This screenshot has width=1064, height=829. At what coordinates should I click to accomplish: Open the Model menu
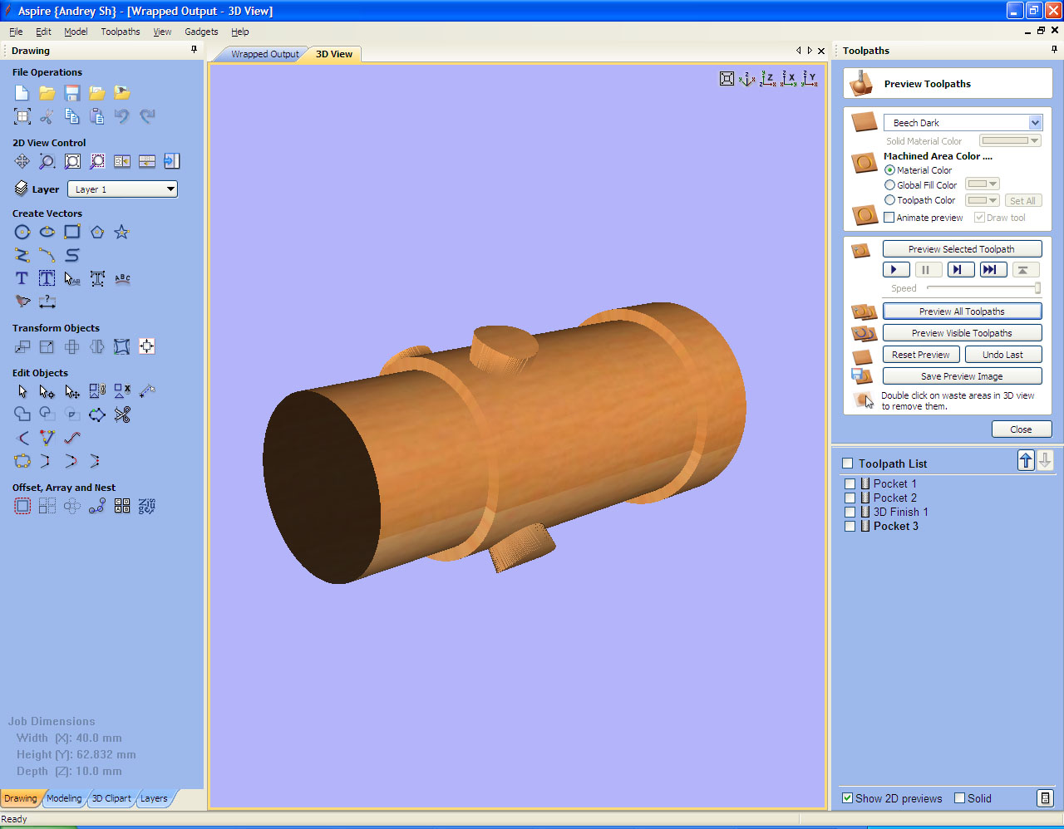[76, 32]
